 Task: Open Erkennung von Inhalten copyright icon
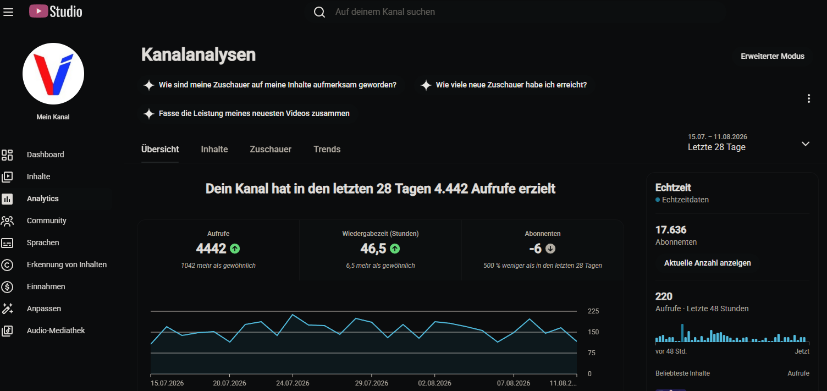[x=7, y=265]
